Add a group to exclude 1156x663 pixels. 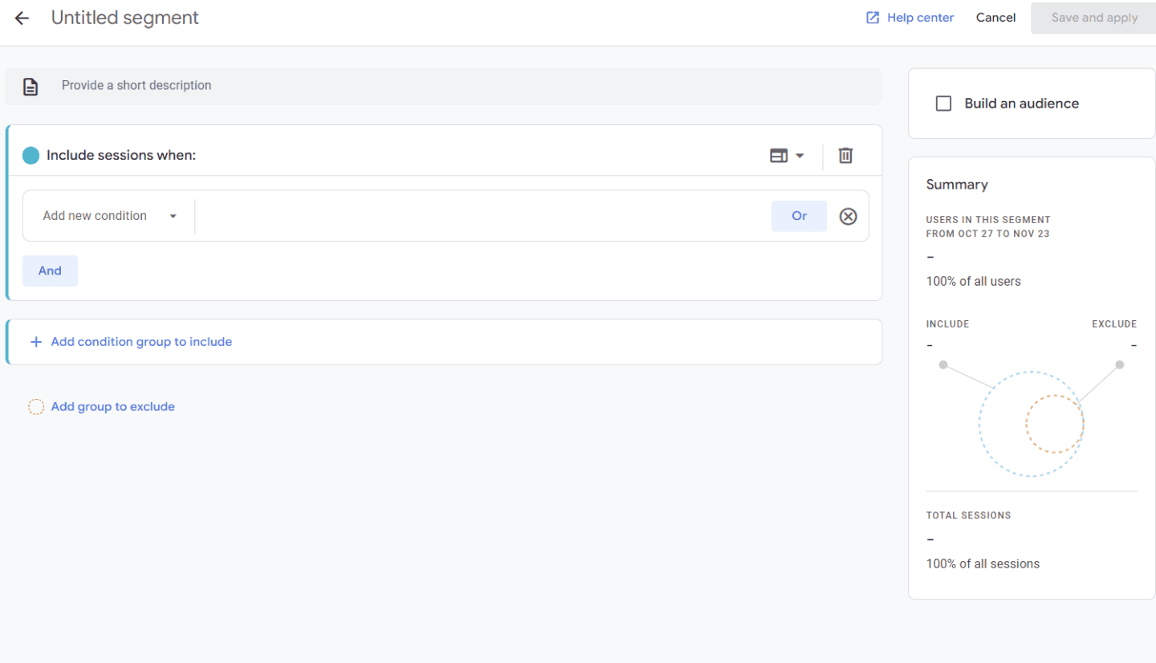(112, 406)
